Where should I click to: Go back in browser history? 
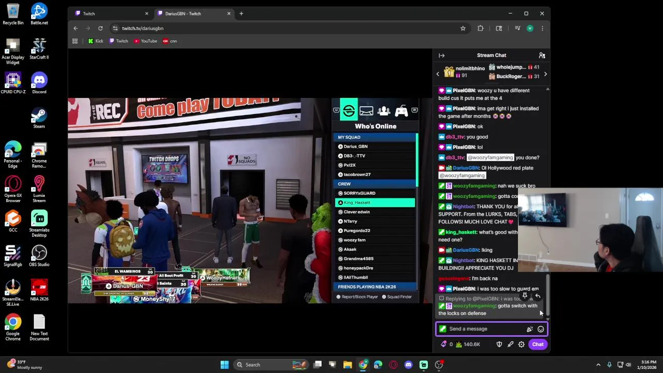tap(76, 28)
